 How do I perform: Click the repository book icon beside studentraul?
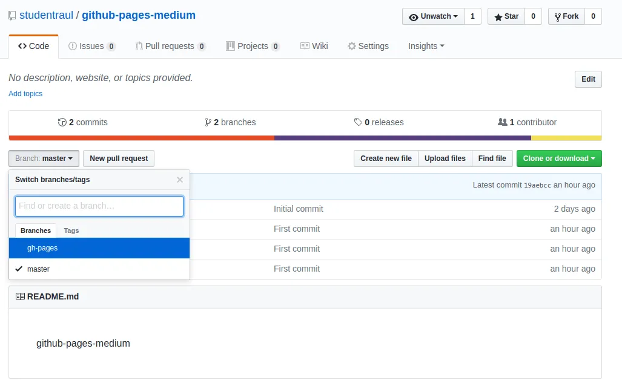pos(12,16)
